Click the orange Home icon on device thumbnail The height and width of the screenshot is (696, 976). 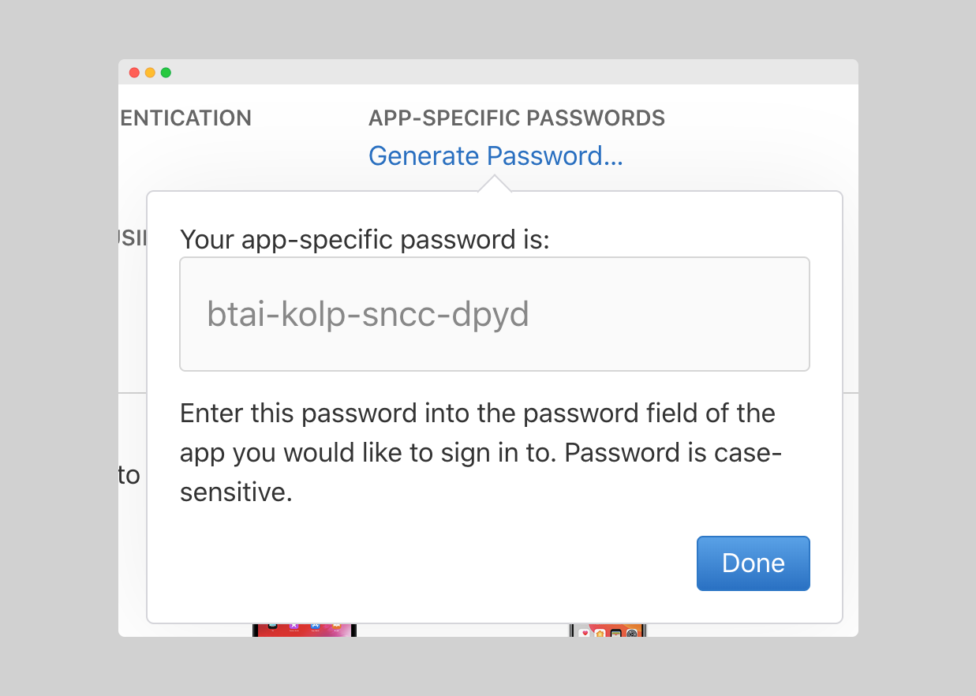[600, 633]
